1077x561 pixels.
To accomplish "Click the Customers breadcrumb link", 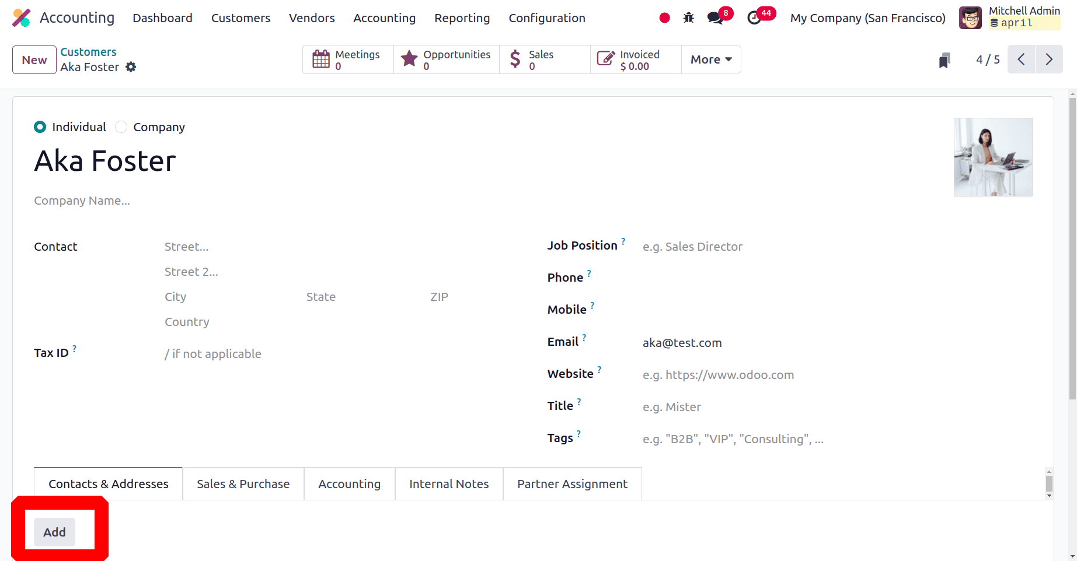I will pos(88,52).
